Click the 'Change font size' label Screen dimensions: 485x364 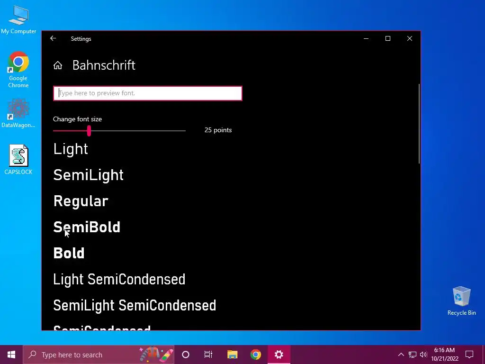click(77, 119)
